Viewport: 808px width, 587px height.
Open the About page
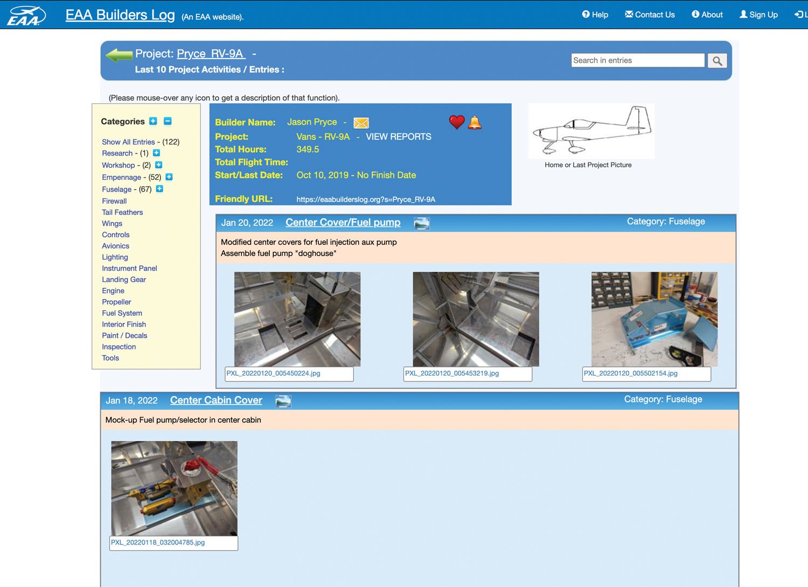coord(707,15)
